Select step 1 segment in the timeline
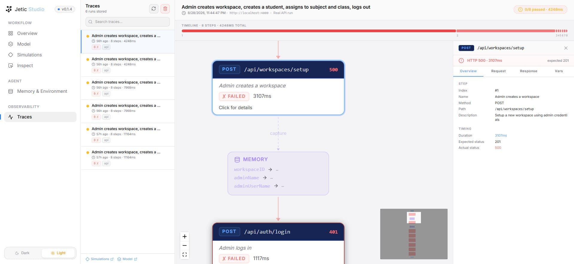Image resolution: width=574 pixels, height=264 pixels. coord(319,31)
